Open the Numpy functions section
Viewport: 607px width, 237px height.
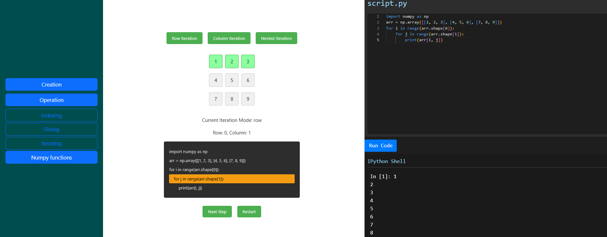[x=52, y=158]
